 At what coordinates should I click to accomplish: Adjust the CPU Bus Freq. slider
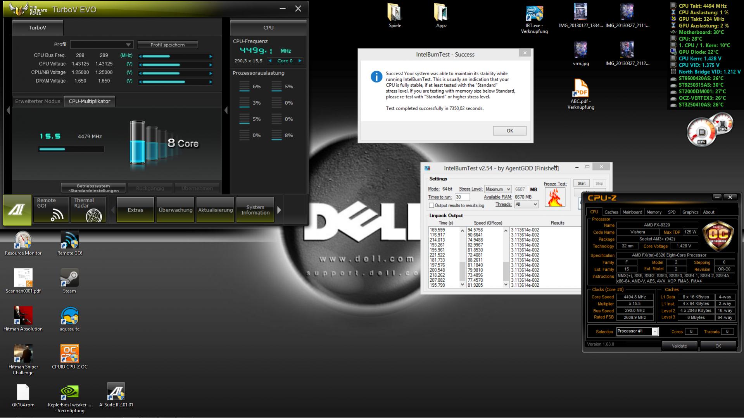click(x=176, y=56)
